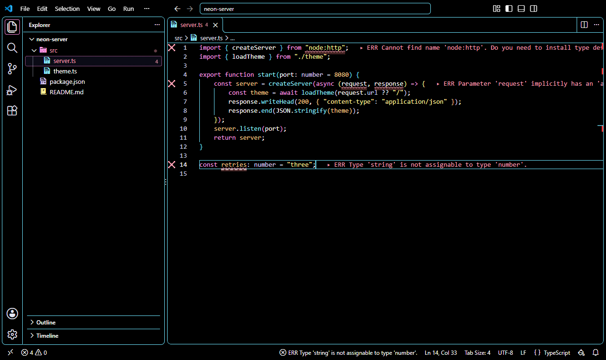This screenshot has height=360, width=606.
Task: Click the inline error message on line 14
Action: pyautogui.click(x=427, y=164)
